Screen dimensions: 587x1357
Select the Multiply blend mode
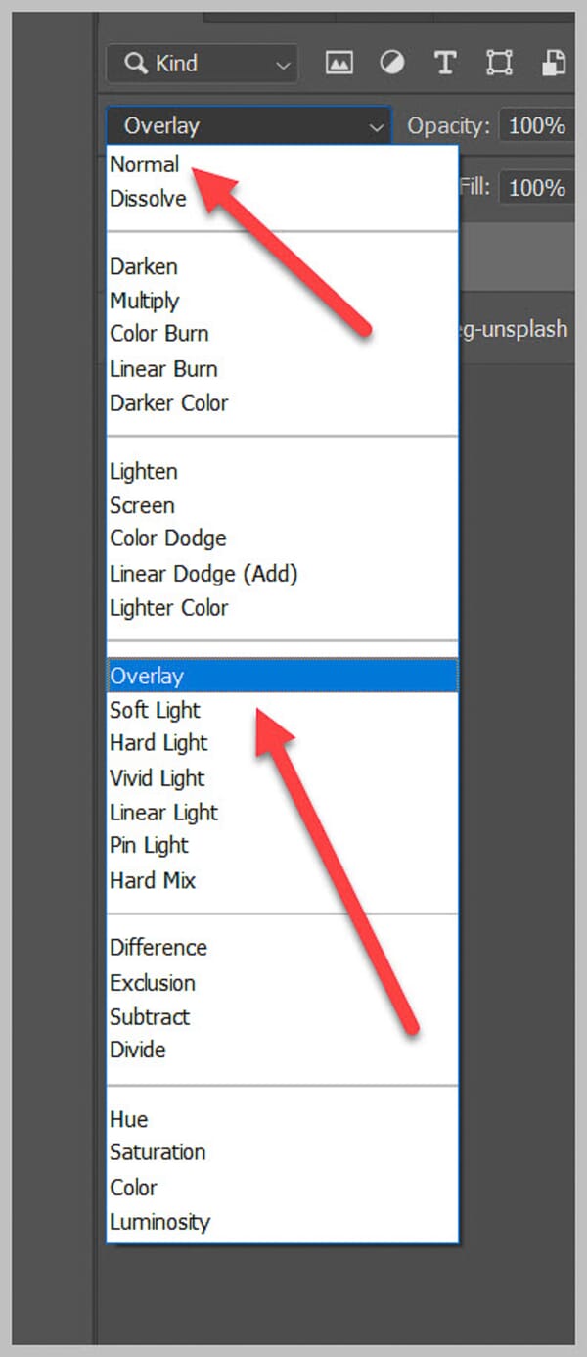pyautogui.click(x=145, y=301)
